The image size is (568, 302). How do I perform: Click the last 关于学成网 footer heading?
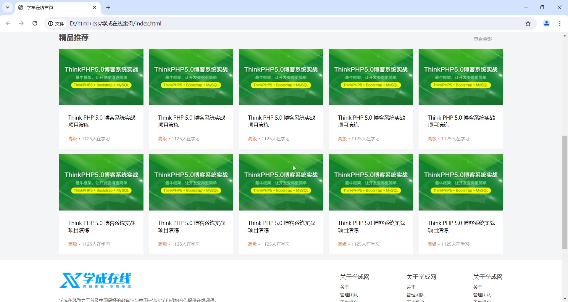click(x=488, y=277)
